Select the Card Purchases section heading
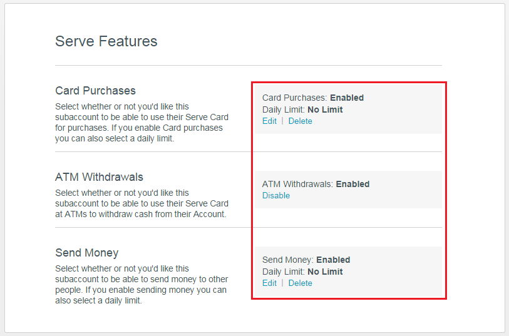The height and width of the screenshot is (336, 509). click(x=95, y=91)
